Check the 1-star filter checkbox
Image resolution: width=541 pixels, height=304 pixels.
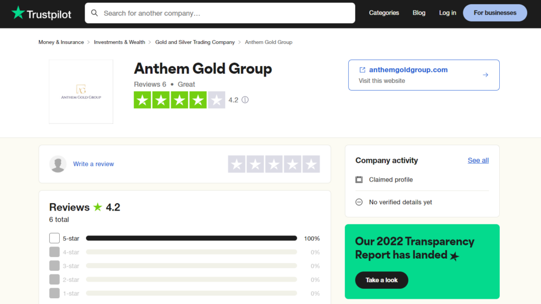pos(54,293)
